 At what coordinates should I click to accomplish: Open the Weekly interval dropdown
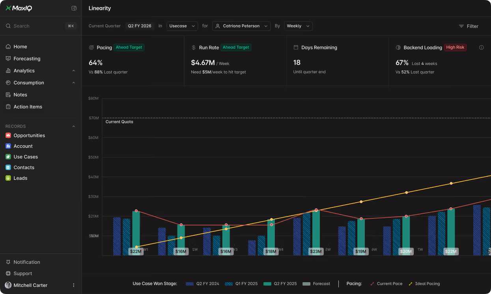298,26
